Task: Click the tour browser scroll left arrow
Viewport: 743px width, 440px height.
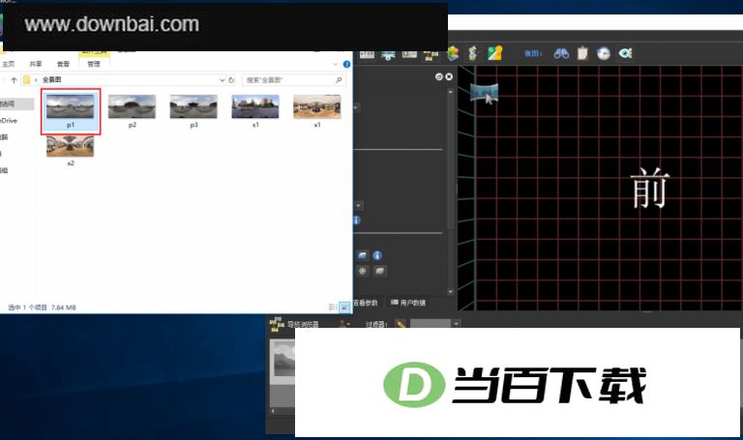Action: click(273, 411)
